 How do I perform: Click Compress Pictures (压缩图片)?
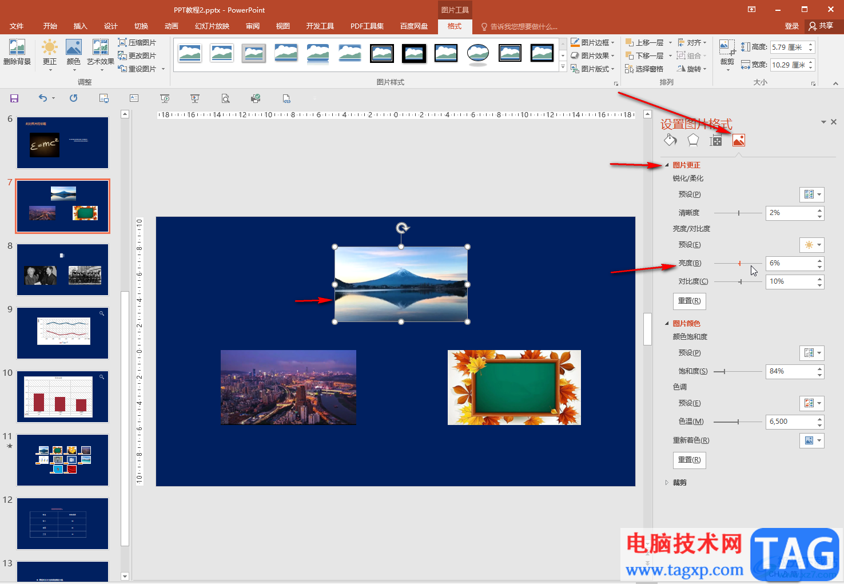[x=137, y=43]
